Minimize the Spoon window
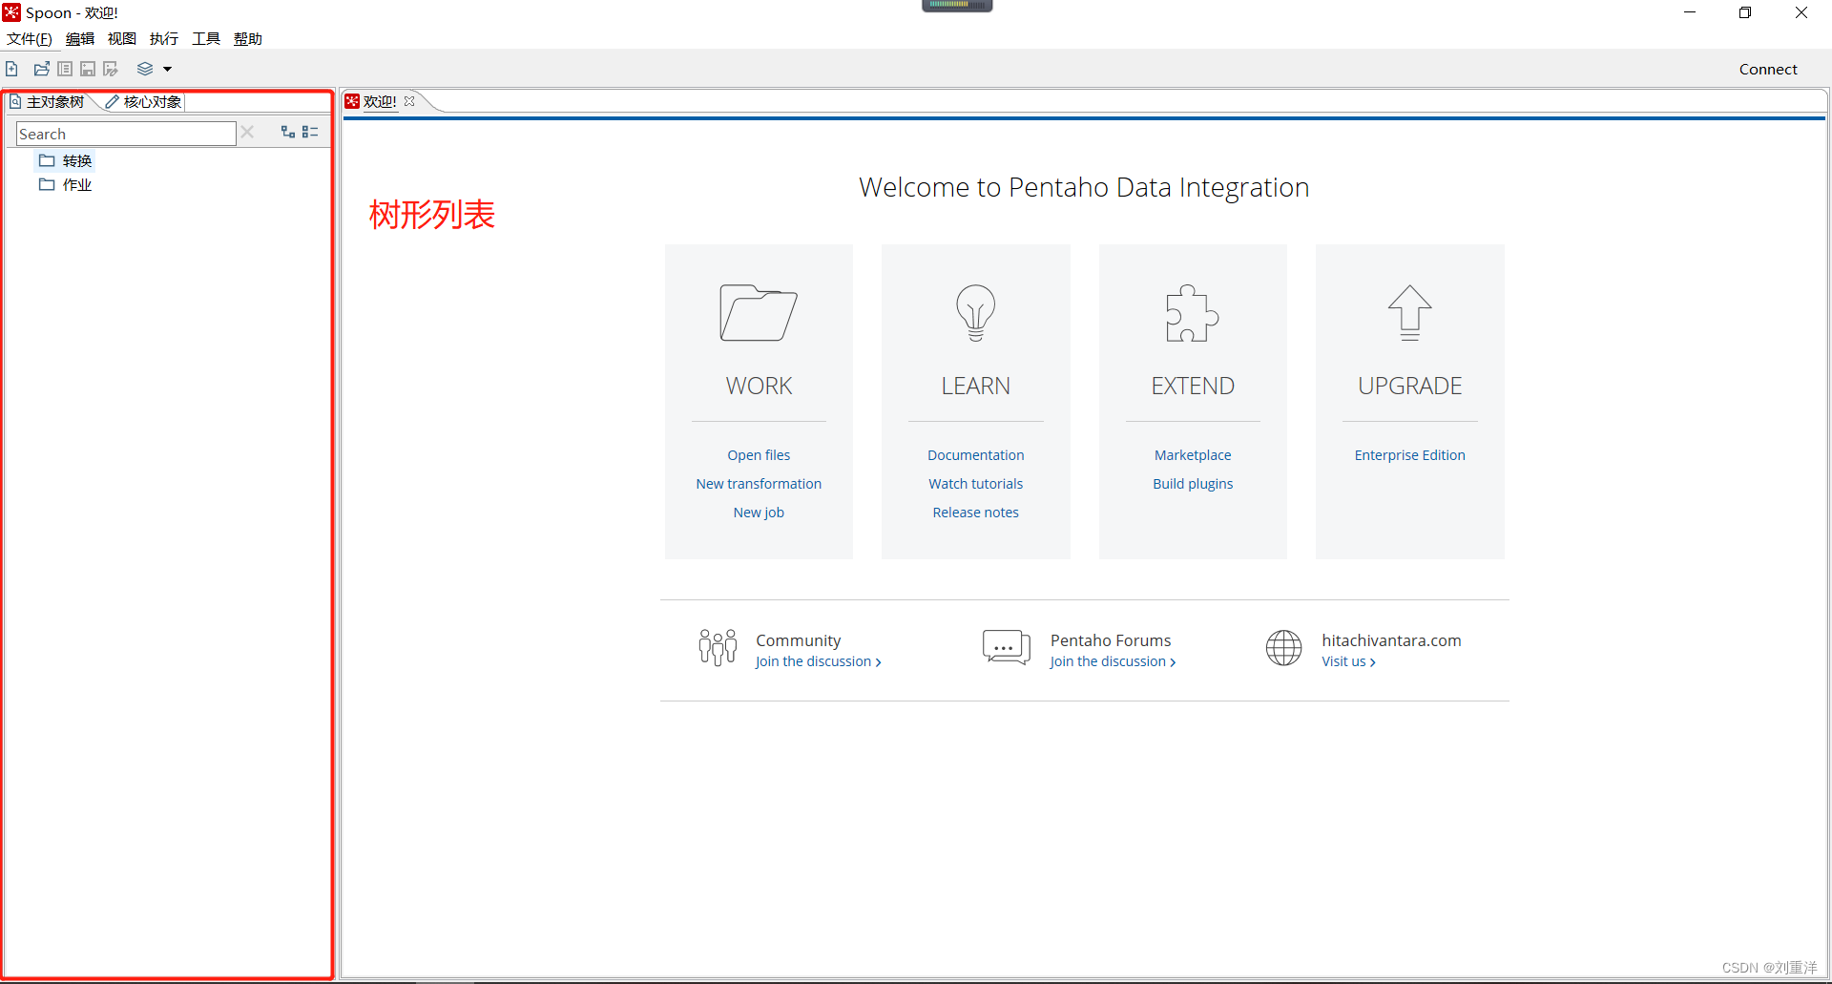 1690,12
